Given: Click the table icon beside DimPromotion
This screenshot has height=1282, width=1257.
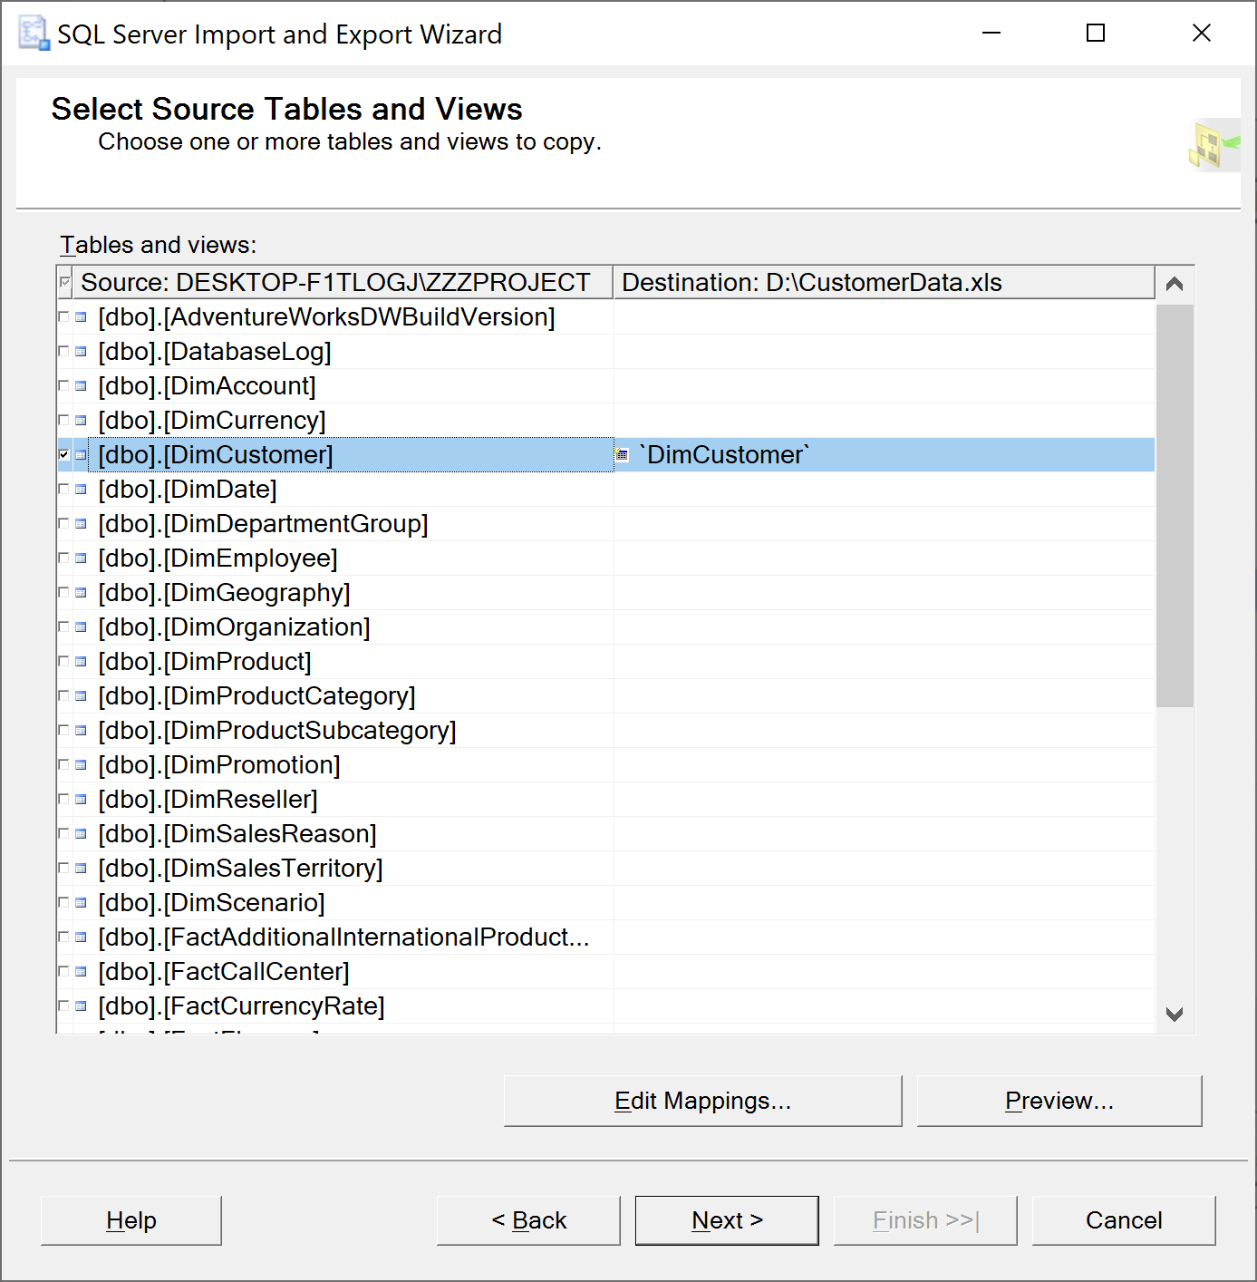Looking at the screenshot, I should point(81,765).
